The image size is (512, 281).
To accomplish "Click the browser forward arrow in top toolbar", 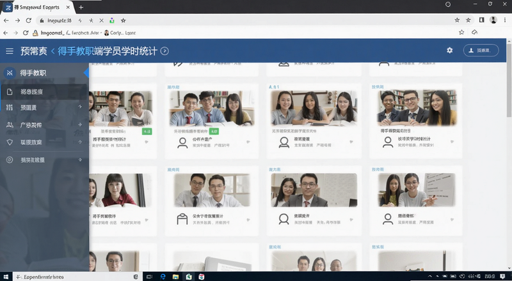I will pos(17,20).
